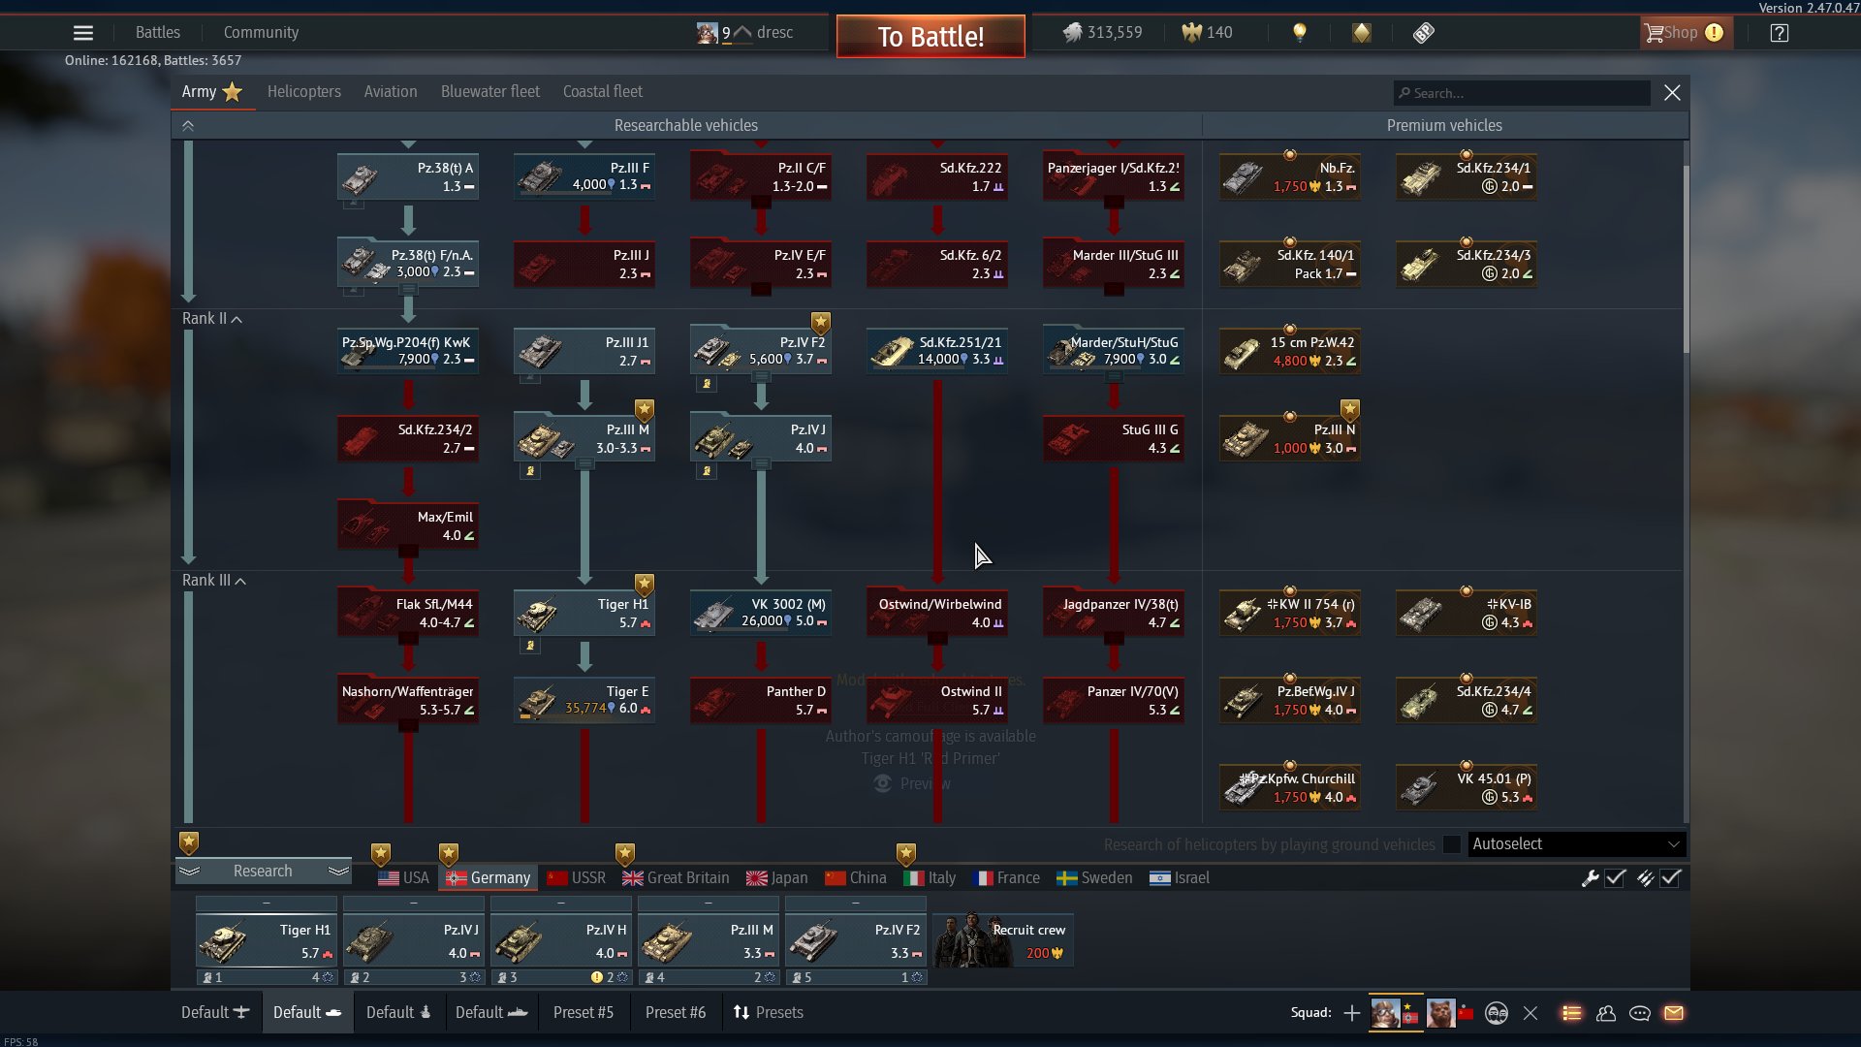Select Preset #6

(x=676, y=1013)
